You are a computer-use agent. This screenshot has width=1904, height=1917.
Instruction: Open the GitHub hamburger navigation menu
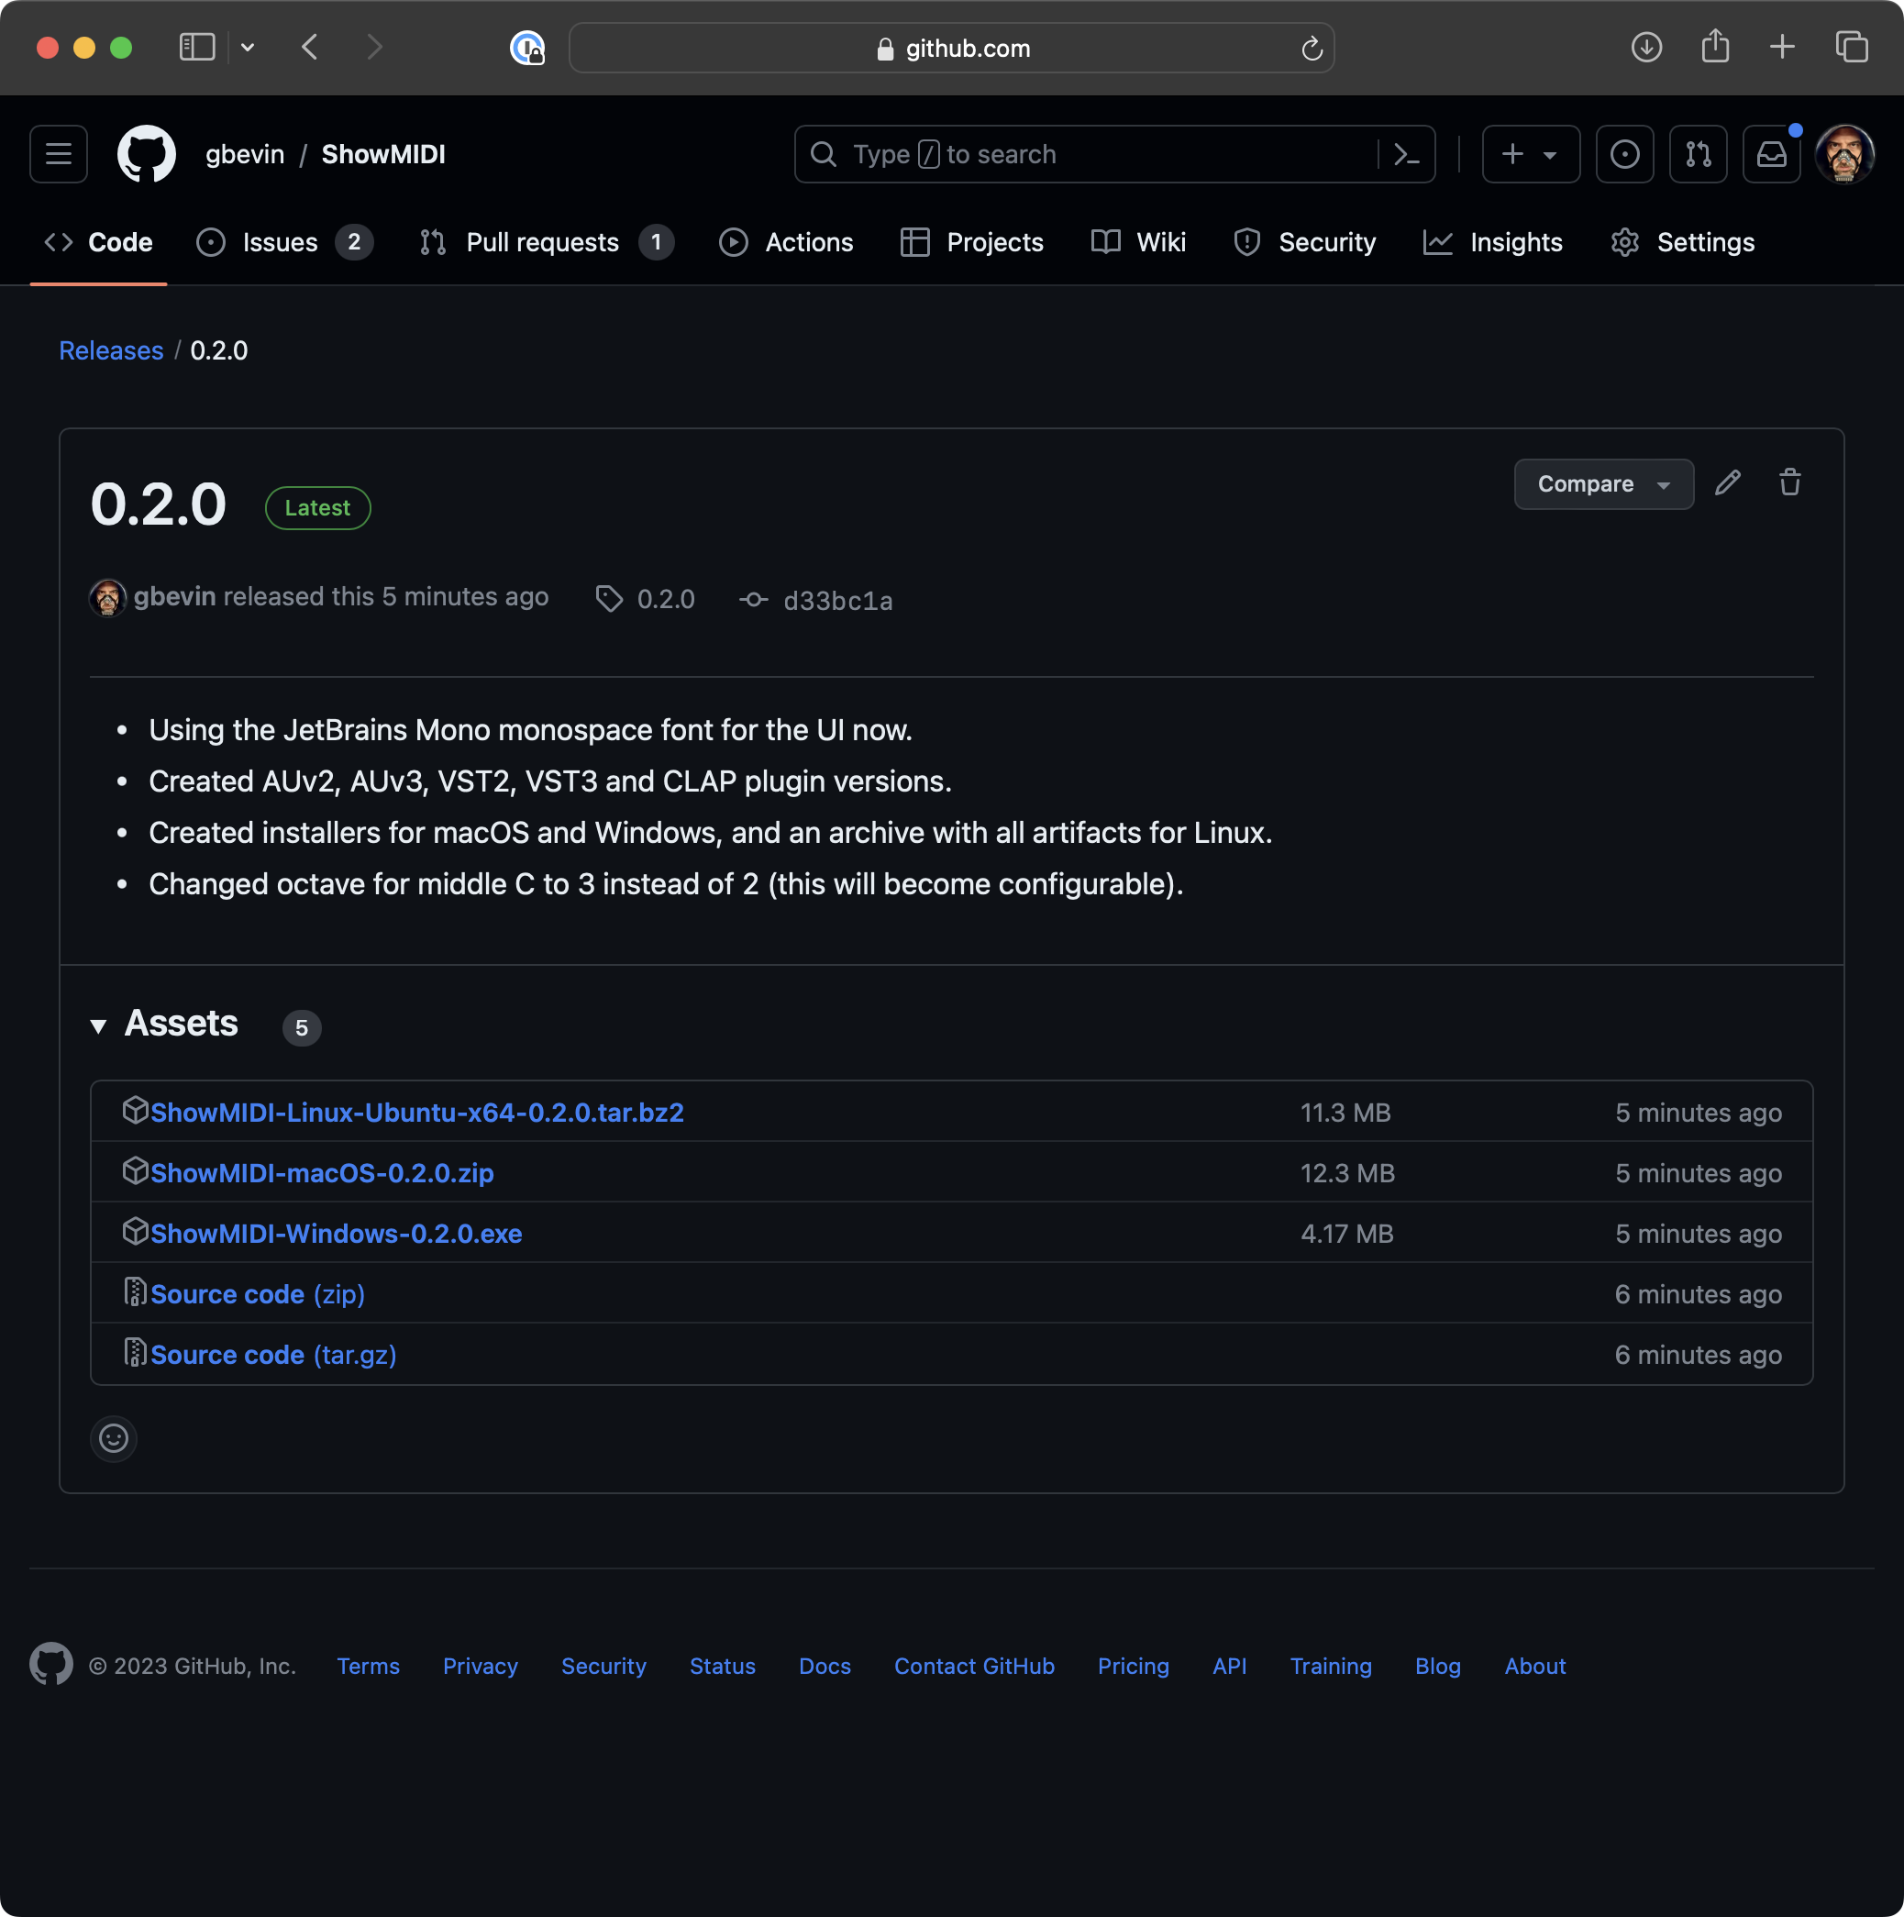click(59, 154)
